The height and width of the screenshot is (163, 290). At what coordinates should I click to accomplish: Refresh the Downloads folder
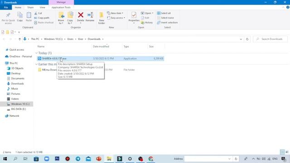point(247,39)
